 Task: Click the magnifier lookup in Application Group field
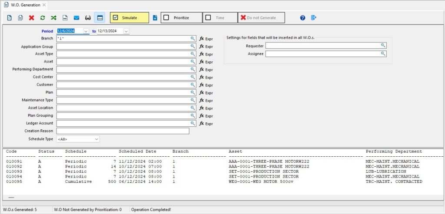click(193, 46)
